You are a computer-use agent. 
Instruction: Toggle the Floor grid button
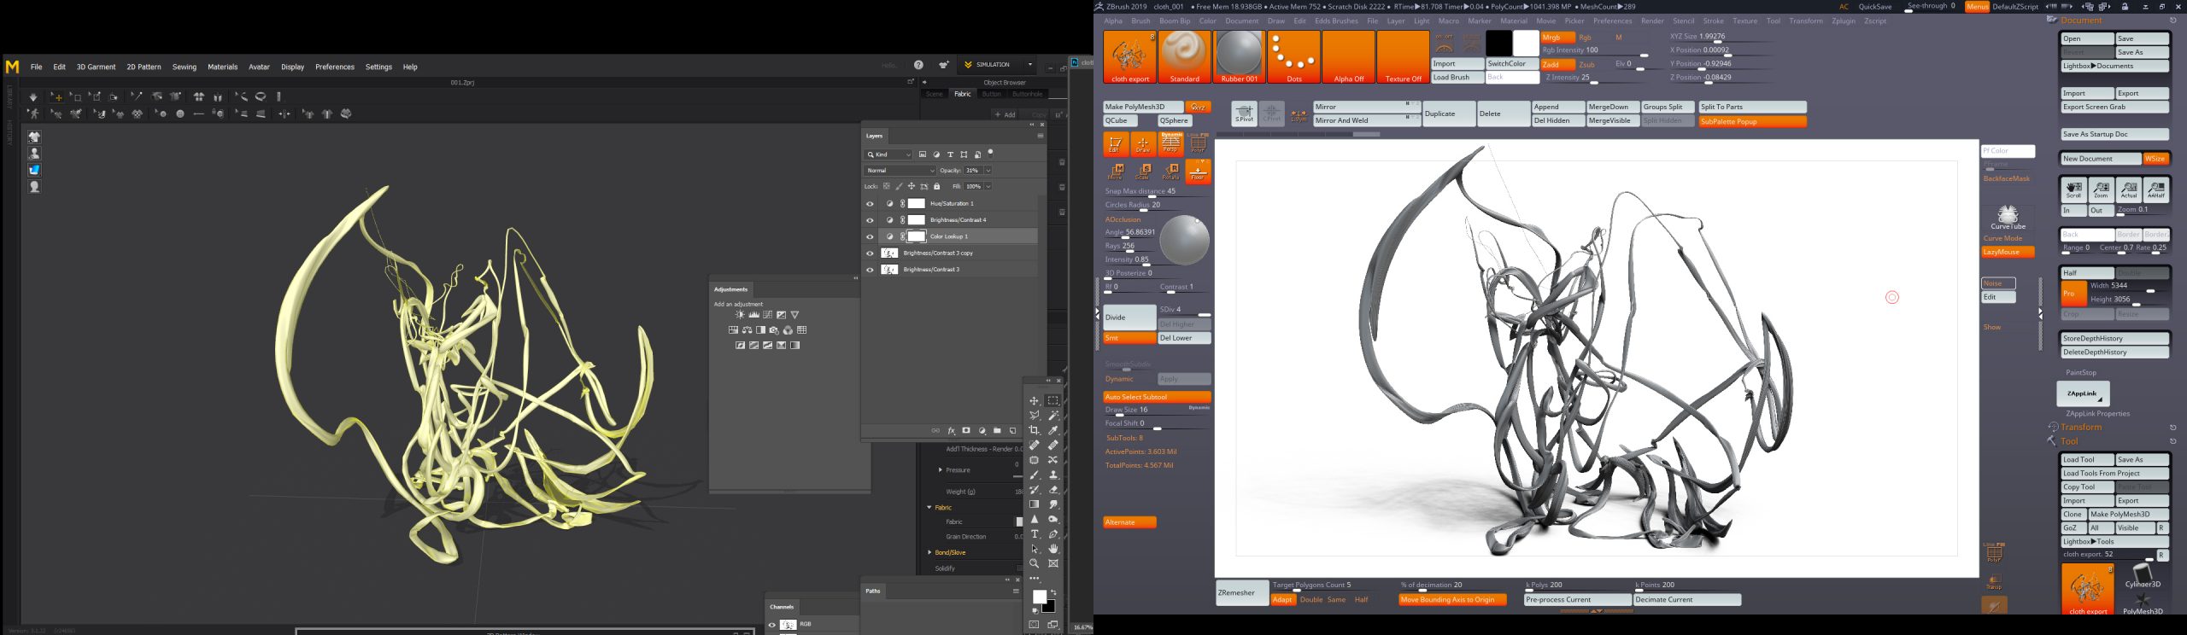click(1198, 172)
